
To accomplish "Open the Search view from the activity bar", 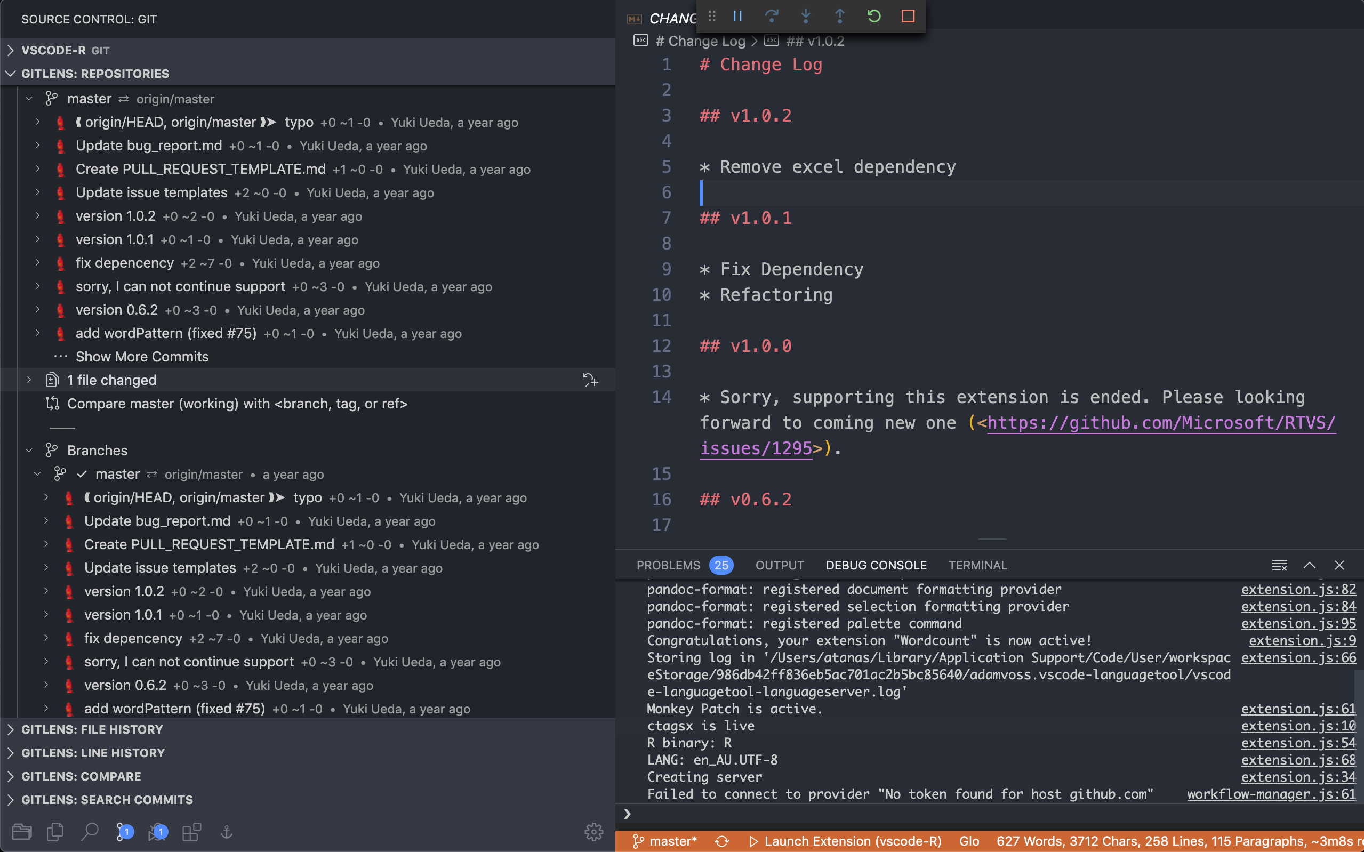I will point(90,832).
